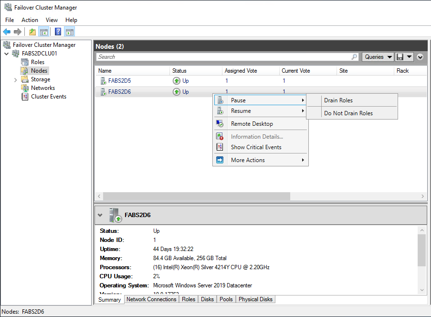
Task: Click the Nodes tree icon
Action: (x=25, y=70)
